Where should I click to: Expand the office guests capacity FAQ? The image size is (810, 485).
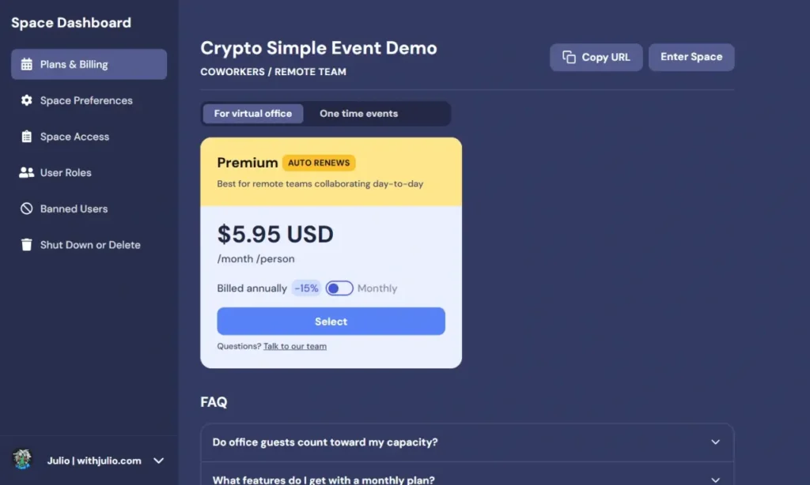coord(467,442)
